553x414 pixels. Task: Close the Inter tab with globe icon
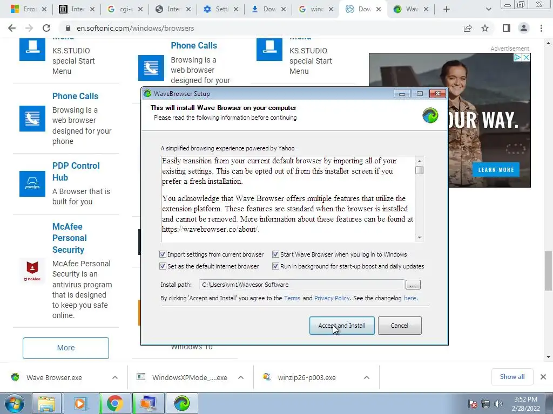pyautogui.click(x=188, y=10)
